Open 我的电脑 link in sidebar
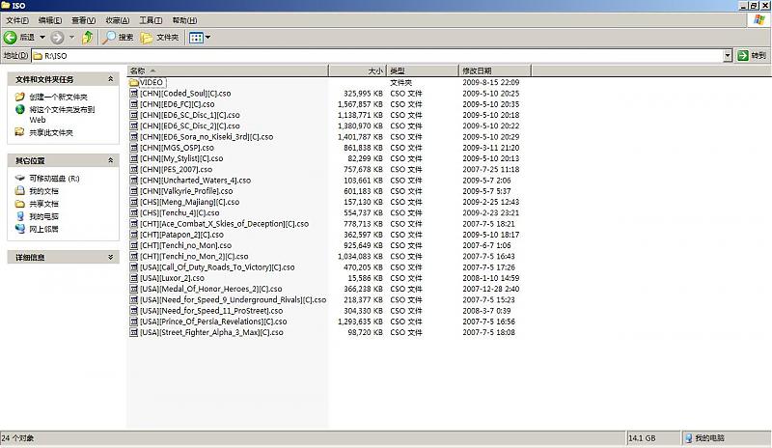The height and width of the screenshot is (448, 772). click(43, 216)
